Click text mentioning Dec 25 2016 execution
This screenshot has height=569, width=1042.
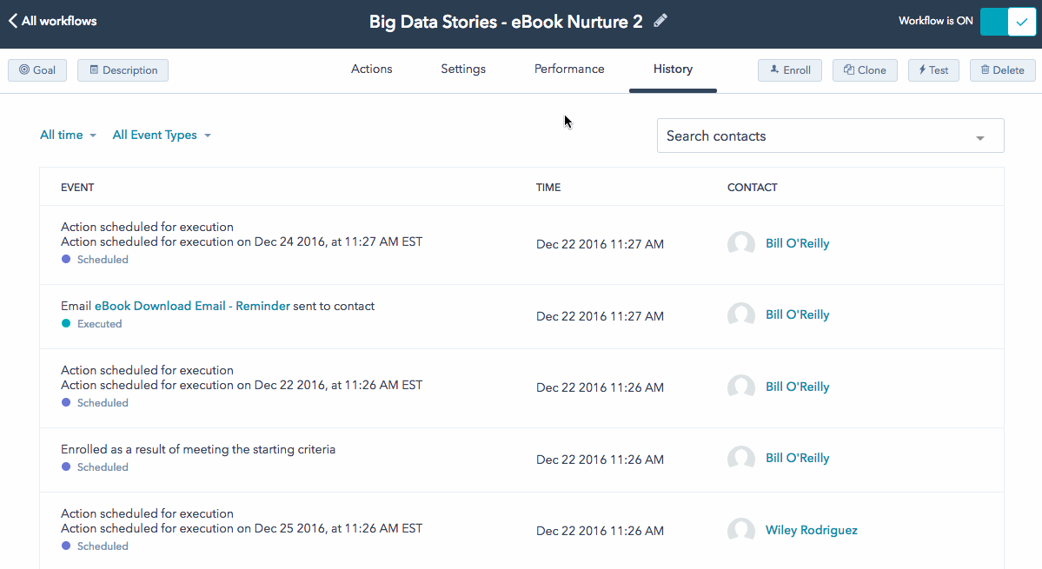[242, 528]
